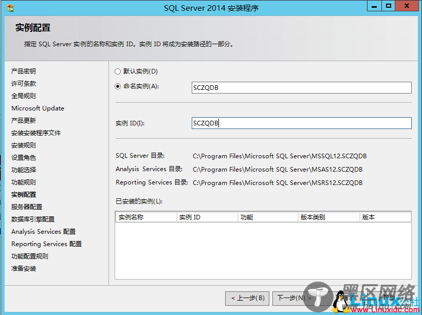Select 功能选择 in the step list

point(24,170)
